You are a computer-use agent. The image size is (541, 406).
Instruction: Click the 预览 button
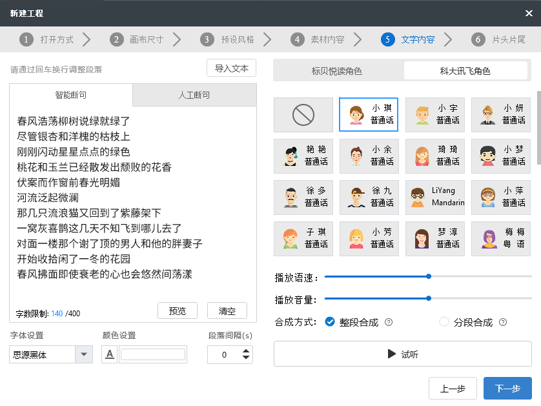pyautogui.click(x=178, y=311)
